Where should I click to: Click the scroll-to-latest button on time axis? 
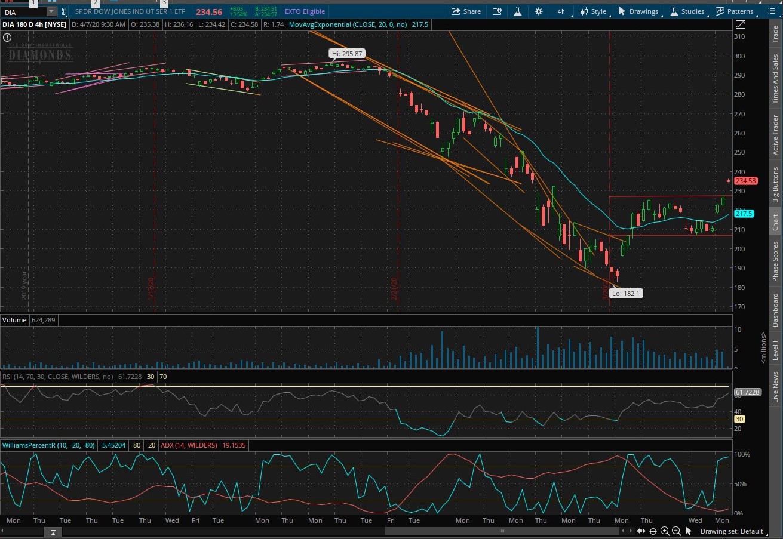tap(53, 532)
